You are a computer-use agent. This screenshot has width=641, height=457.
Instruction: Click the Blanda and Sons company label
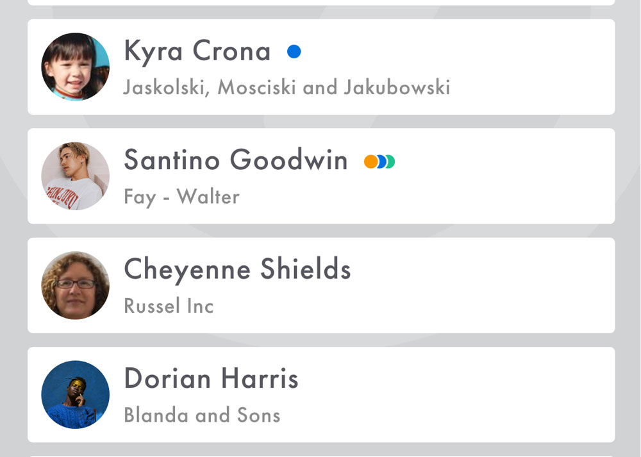[x=203, y=415]
